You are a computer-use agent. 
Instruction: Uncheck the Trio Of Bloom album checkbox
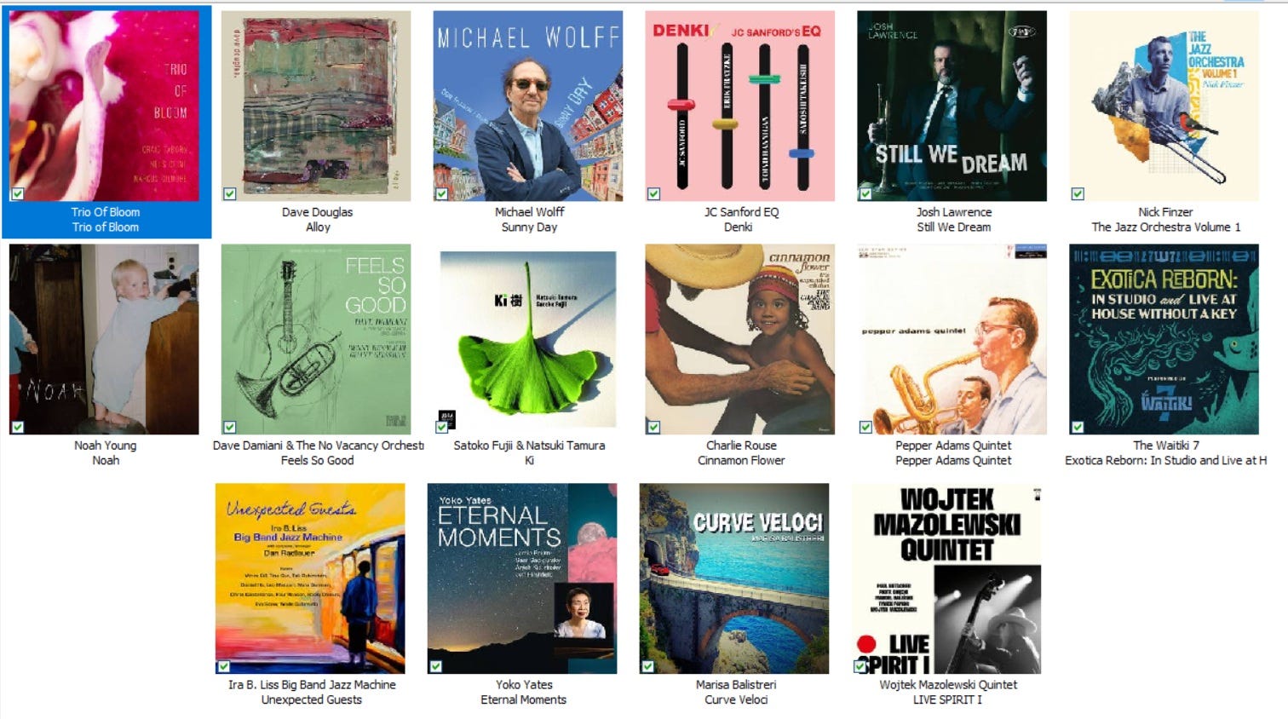pos(18,193)
